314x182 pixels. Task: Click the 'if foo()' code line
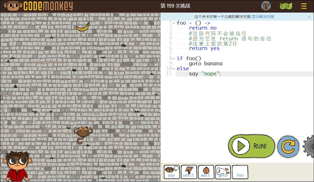click(189, 59)
